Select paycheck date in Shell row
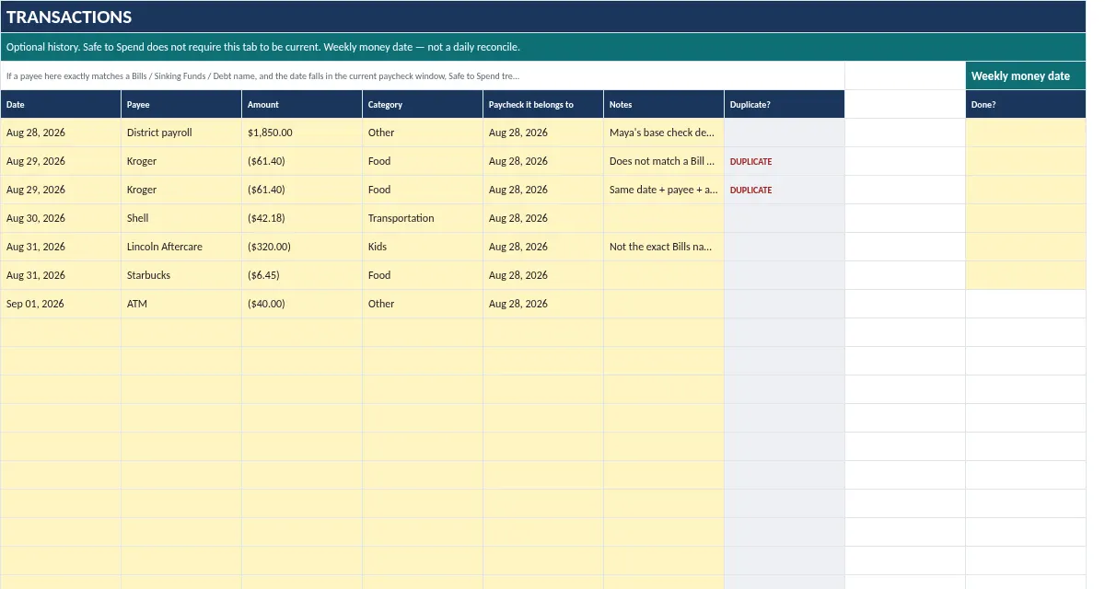The height and width of the screenshot is (589, 1105). (x=543, y=219)
